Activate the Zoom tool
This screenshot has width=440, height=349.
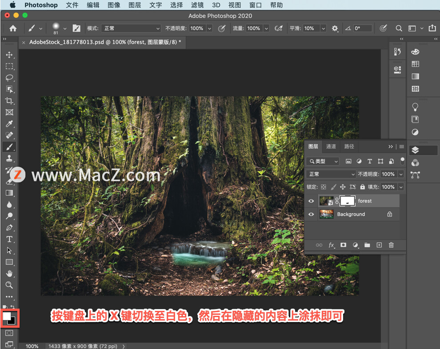pyautogui.click(x=10, y=285)
